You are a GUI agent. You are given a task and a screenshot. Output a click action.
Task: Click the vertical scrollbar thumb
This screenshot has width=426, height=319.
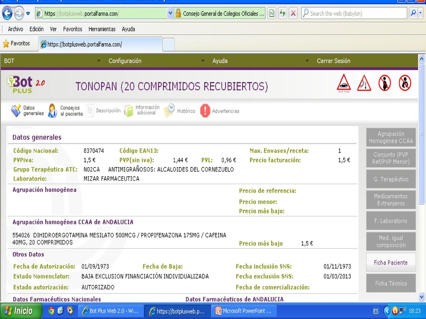pyautogui.click(x=422, y=133)
